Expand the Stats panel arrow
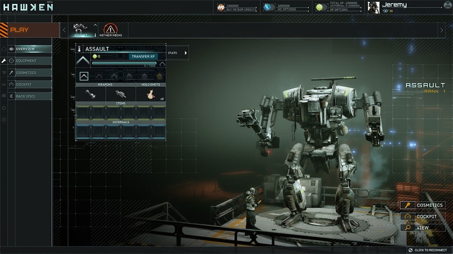453x254 pixels. (186, 53)
